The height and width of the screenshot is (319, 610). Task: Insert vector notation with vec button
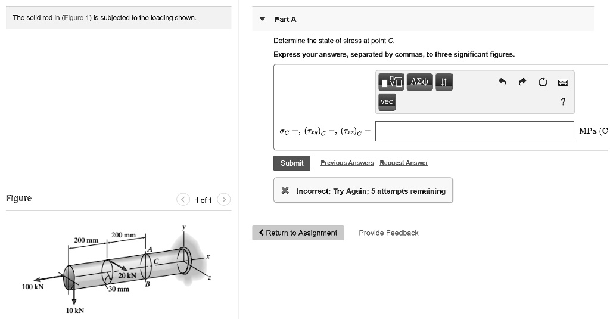[x=387, y=102]
